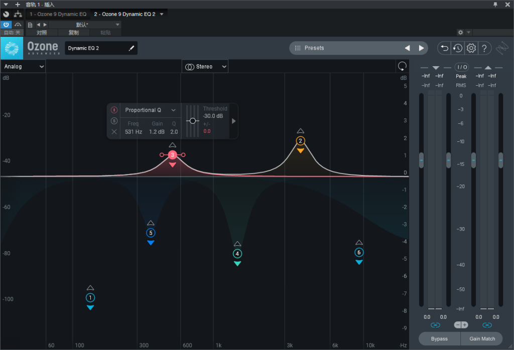Switch to 1 - Ozone 9 Dynamic EQ tab
The image size is (514, 350).
click(x=58, y=14)
